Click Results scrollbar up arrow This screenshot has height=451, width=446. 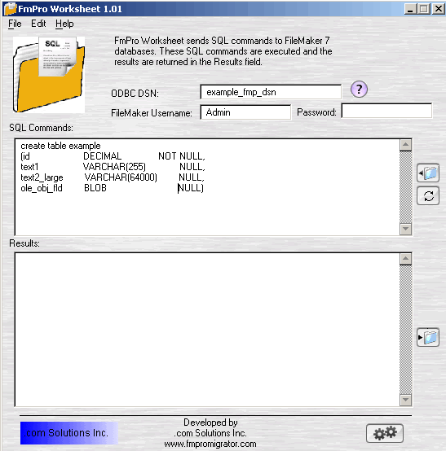[x=406, y=259]
